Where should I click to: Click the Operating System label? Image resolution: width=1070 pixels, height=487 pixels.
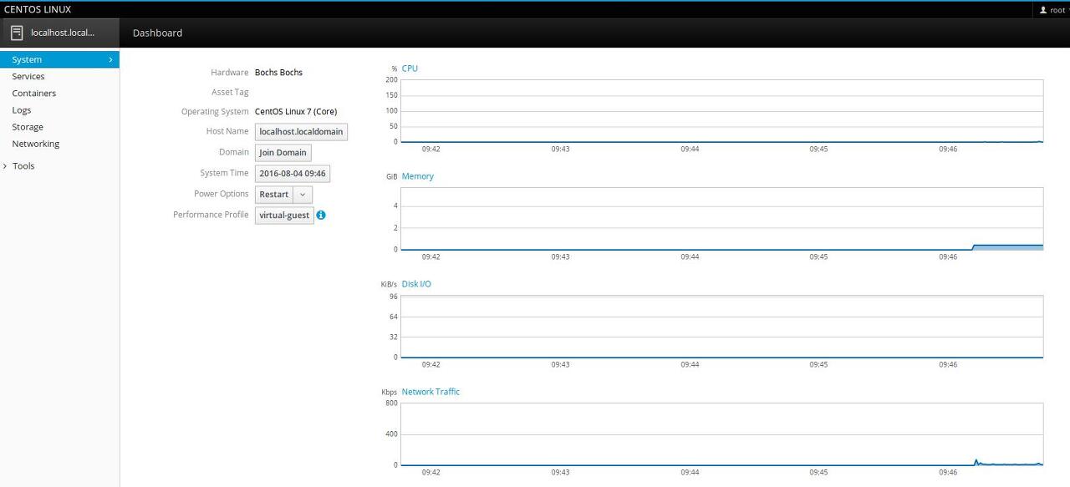coord(215,111)
